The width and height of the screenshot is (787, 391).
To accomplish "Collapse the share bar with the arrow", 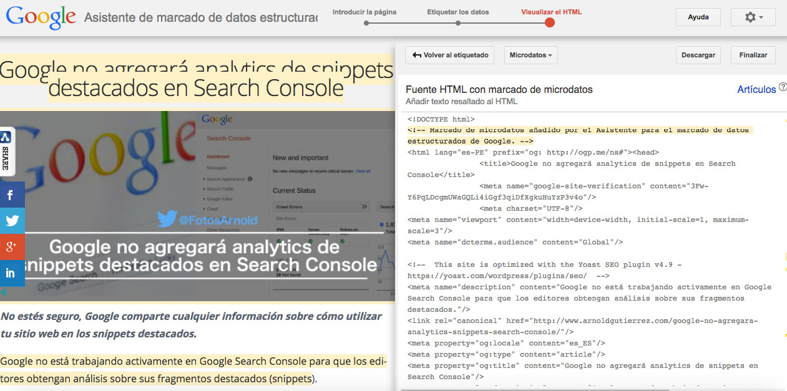I will 3,292.
